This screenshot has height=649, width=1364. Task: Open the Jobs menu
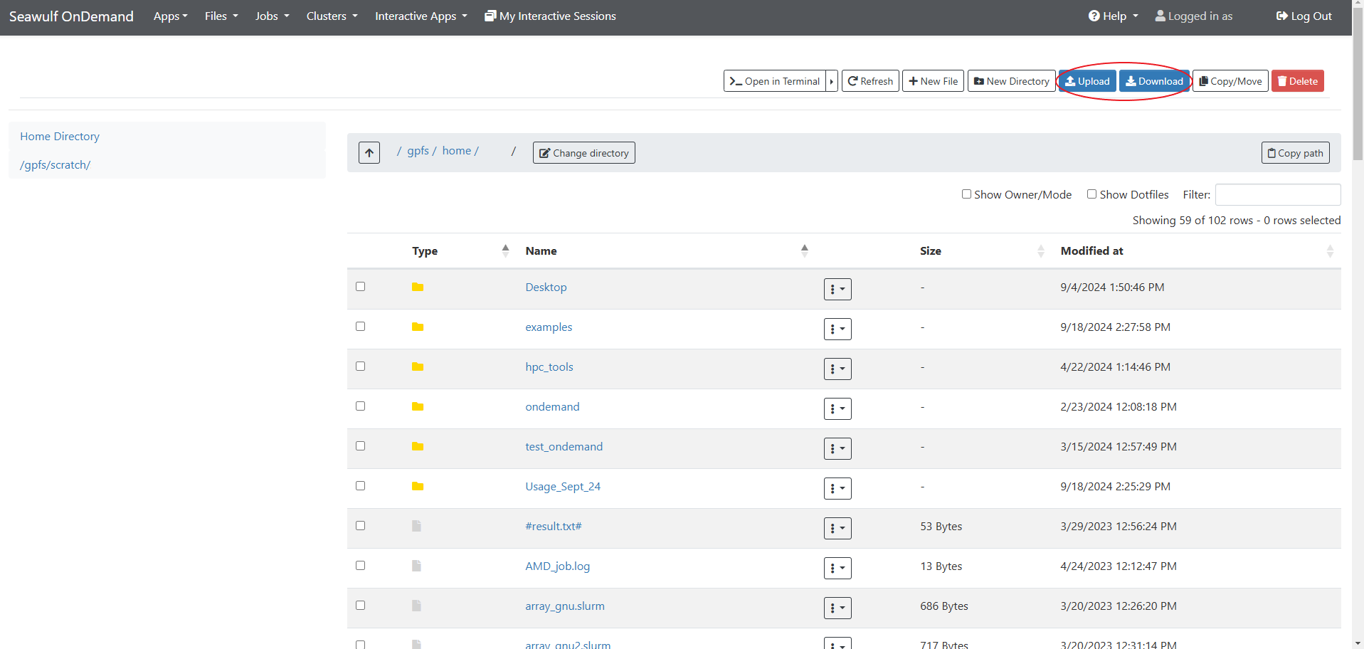pyautogui.click(x=272, y=16)
